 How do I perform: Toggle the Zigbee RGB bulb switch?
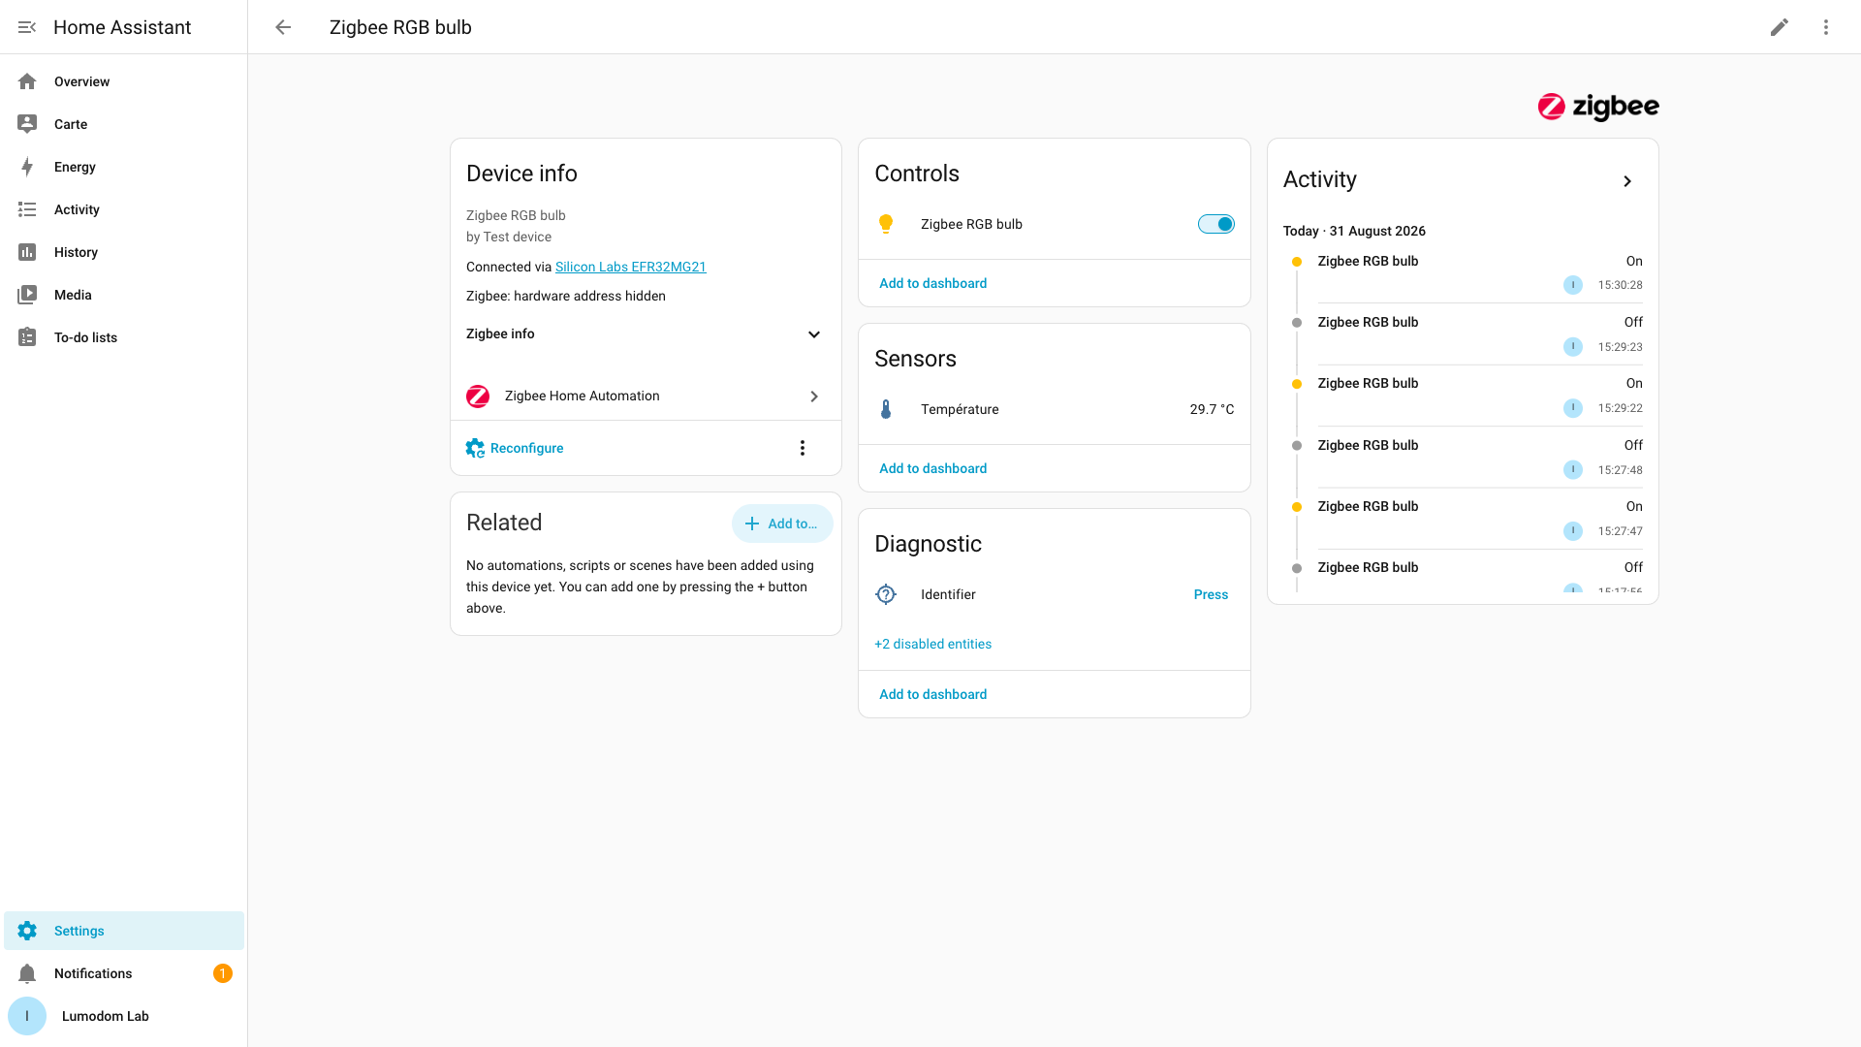click(1216, 224)
